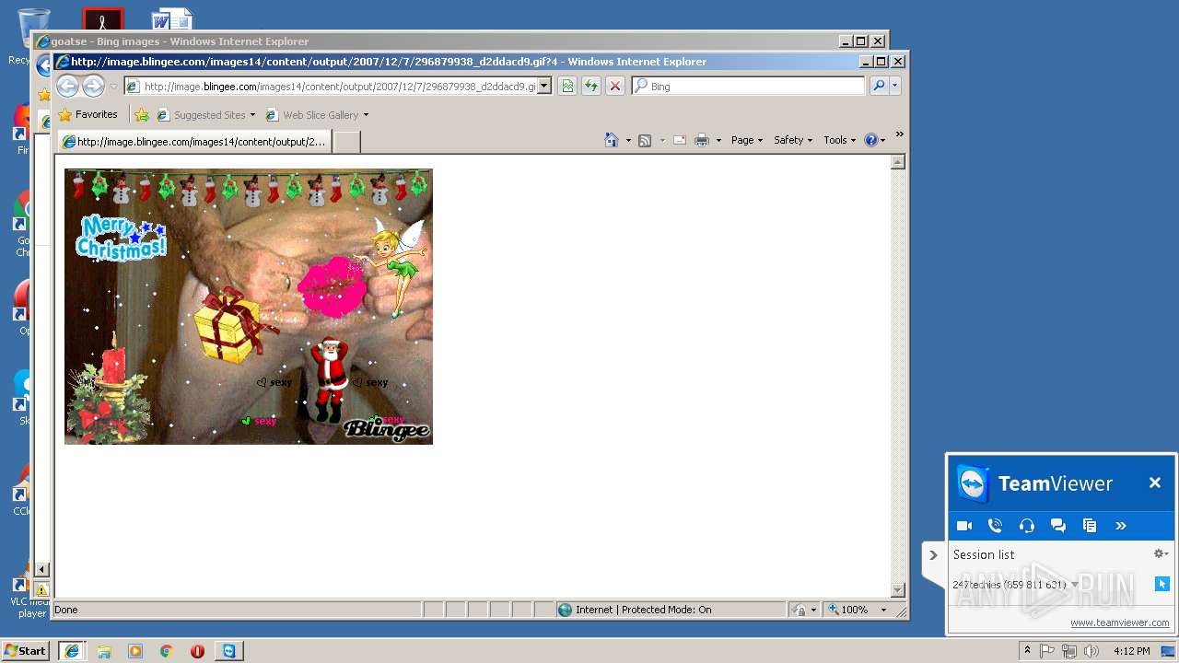The width and height of the screenshot is (1179, 663).
Task: Open TeamViewer Session list gear settings
Action: tap(1161, 553)
